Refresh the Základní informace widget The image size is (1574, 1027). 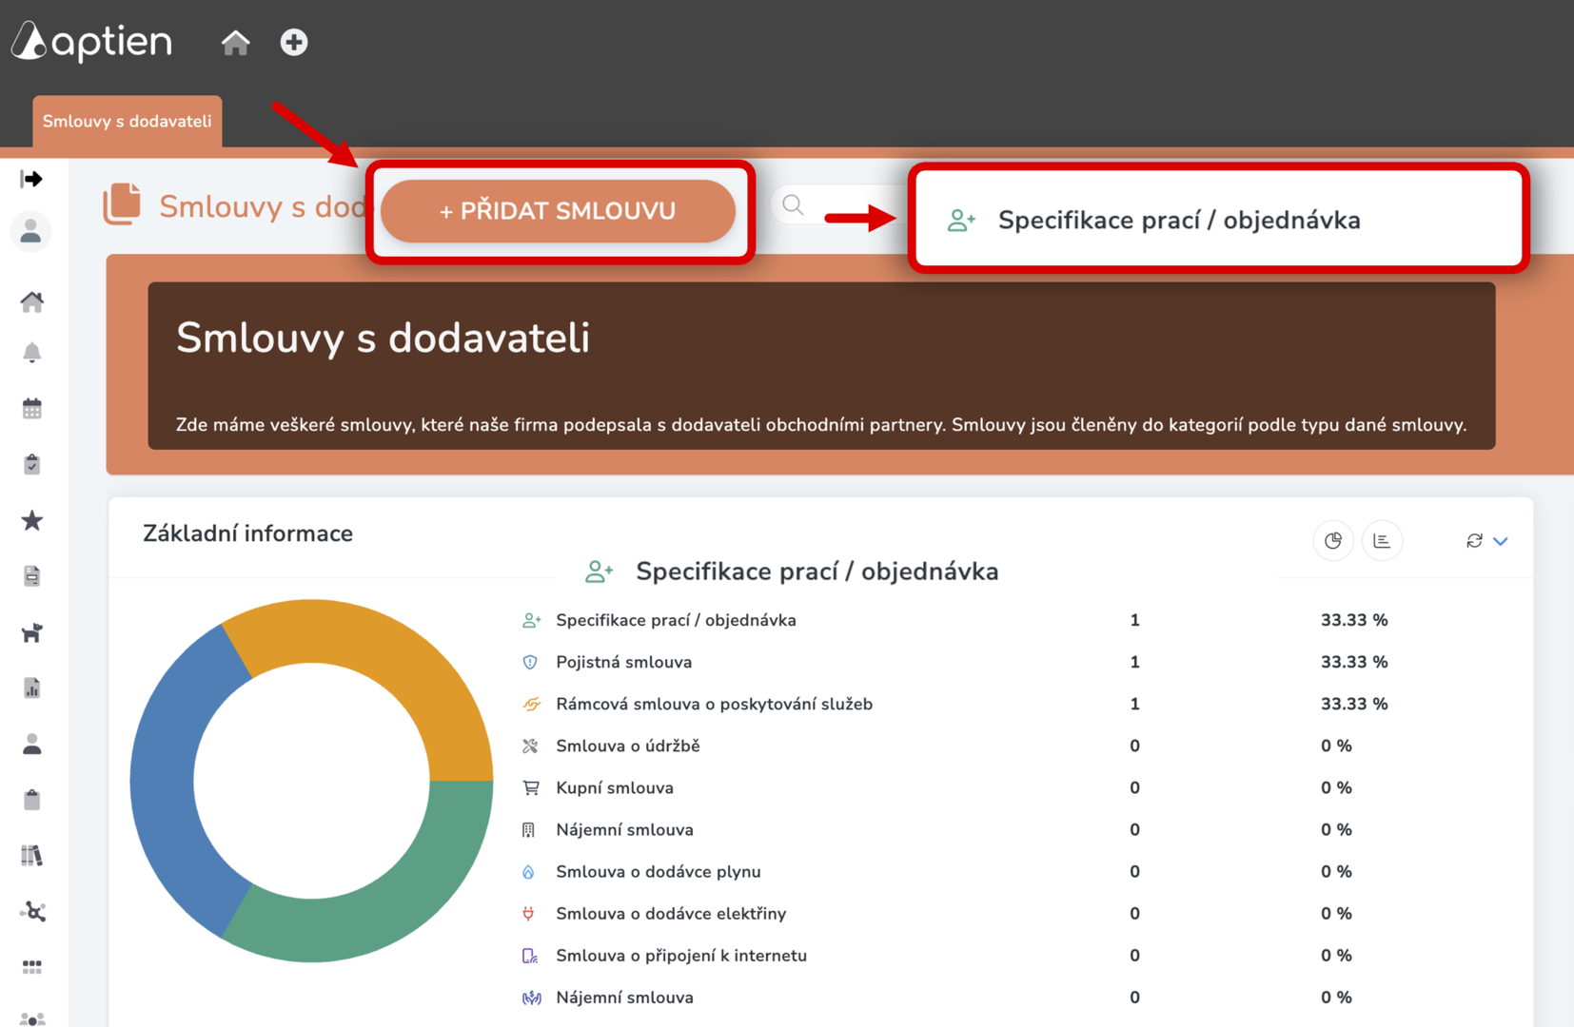pyautogui.click(x=1474, y=541)
